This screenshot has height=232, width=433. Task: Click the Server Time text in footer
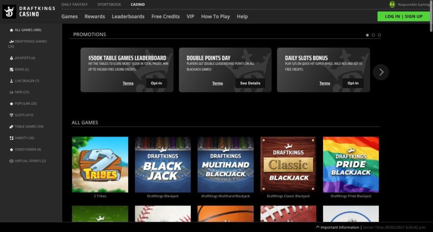(395, 228)
